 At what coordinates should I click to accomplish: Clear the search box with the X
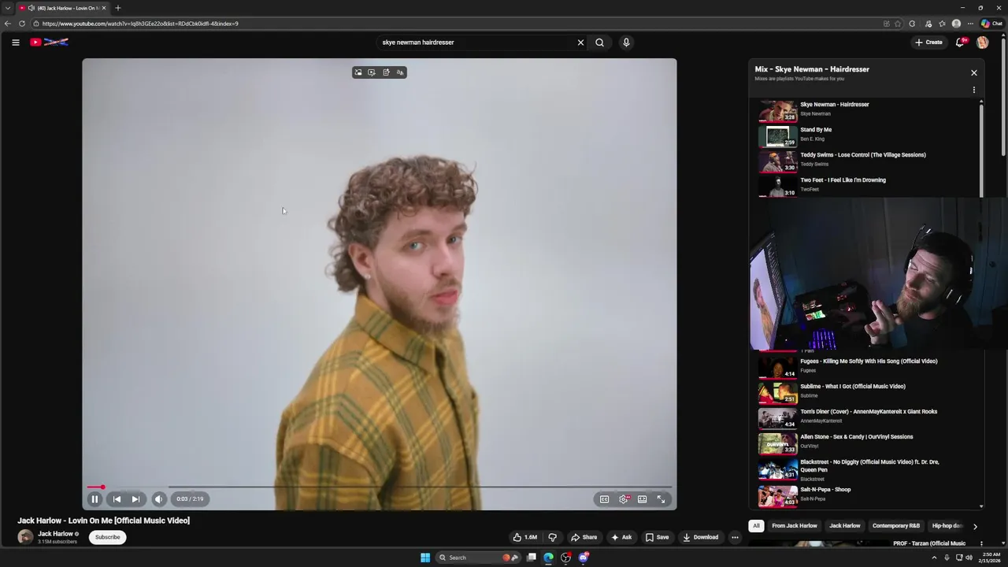(x=580, y=43)
